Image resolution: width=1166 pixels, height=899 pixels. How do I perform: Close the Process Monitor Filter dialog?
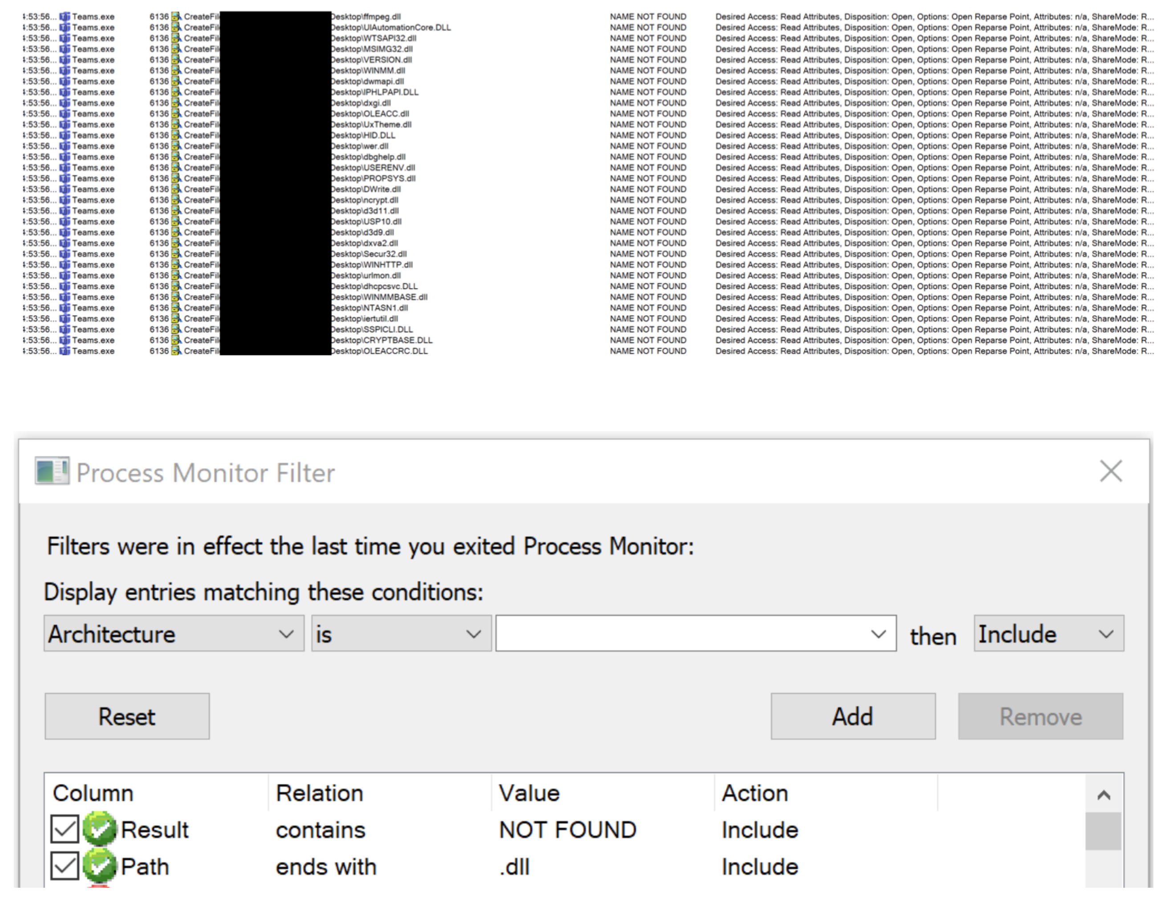point(1110,471)
